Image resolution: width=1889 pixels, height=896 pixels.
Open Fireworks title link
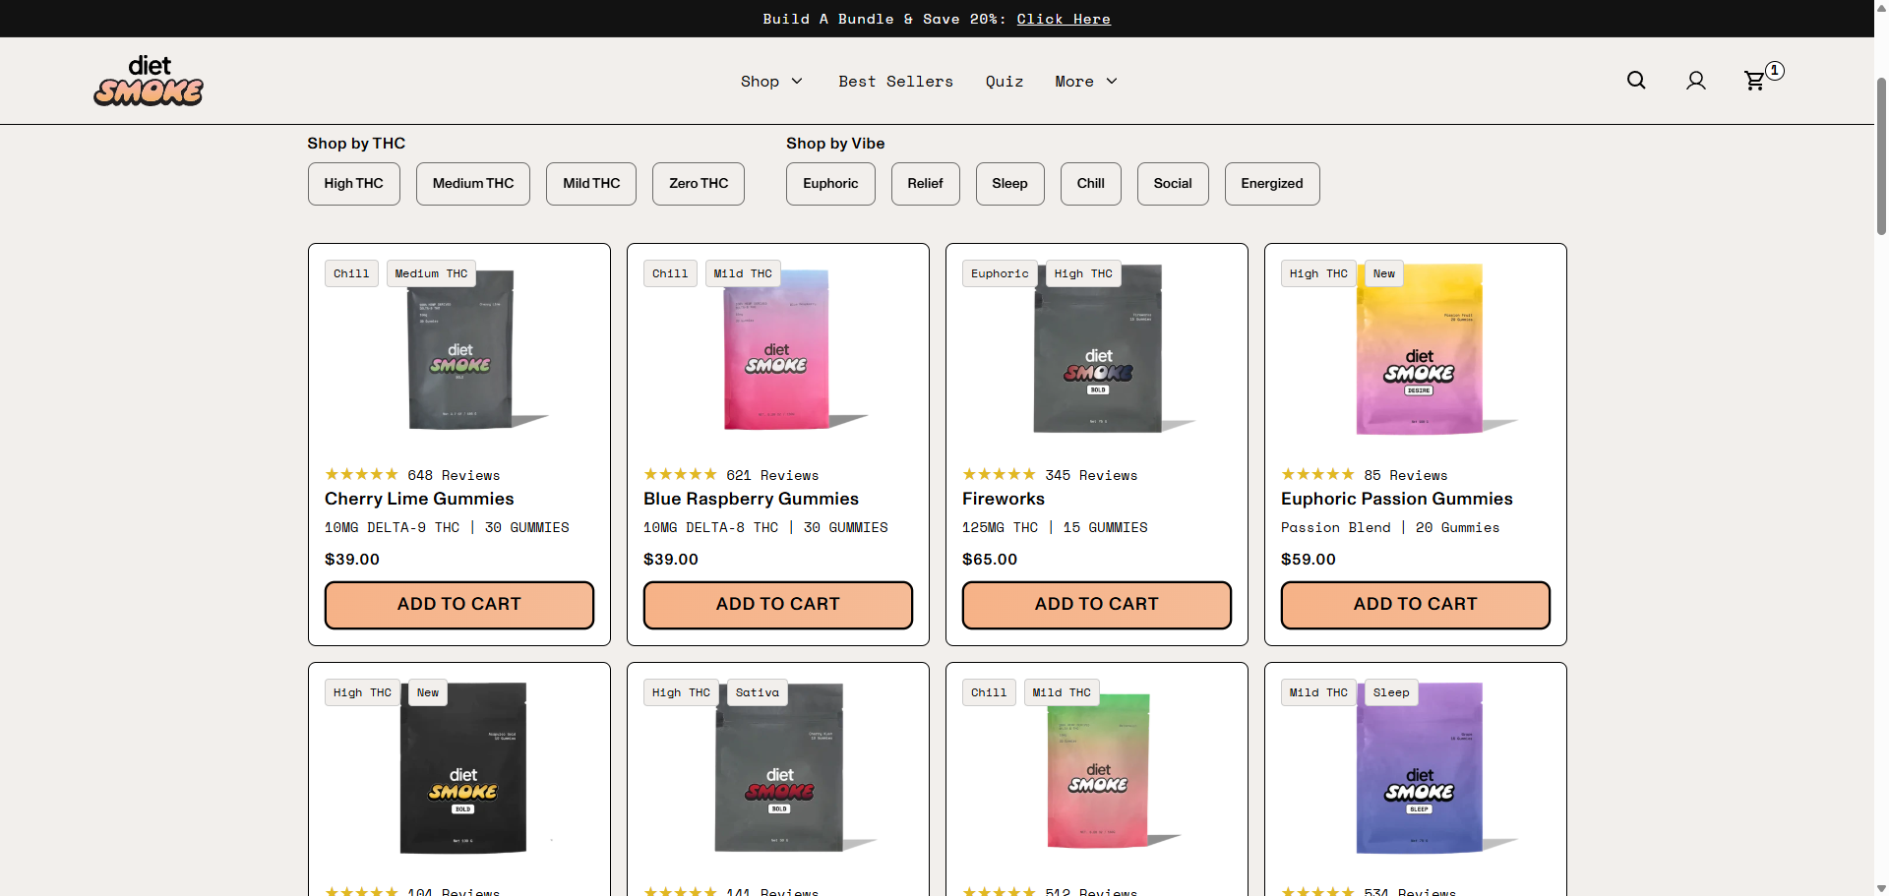coord(1004,500)
